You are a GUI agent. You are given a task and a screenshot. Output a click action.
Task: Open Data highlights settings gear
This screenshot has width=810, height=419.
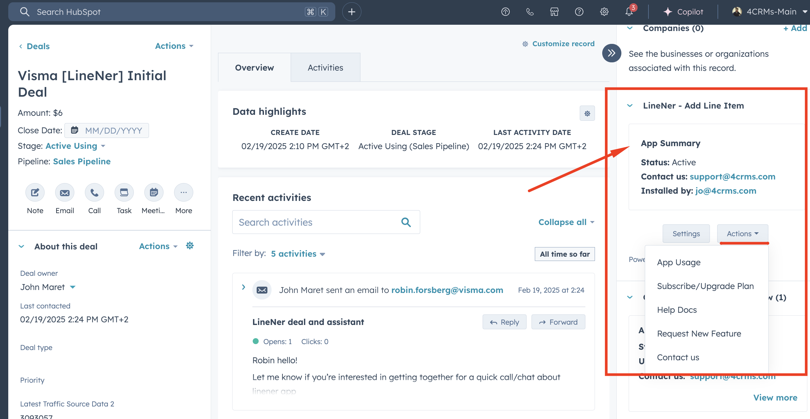click(x=587, y=113)
